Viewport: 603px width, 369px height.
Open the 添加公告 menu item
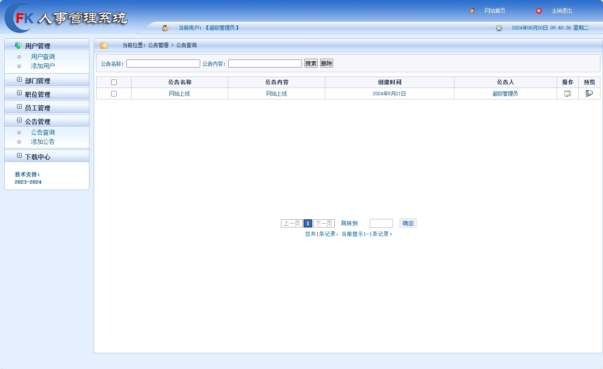click(x=43, y=142)
